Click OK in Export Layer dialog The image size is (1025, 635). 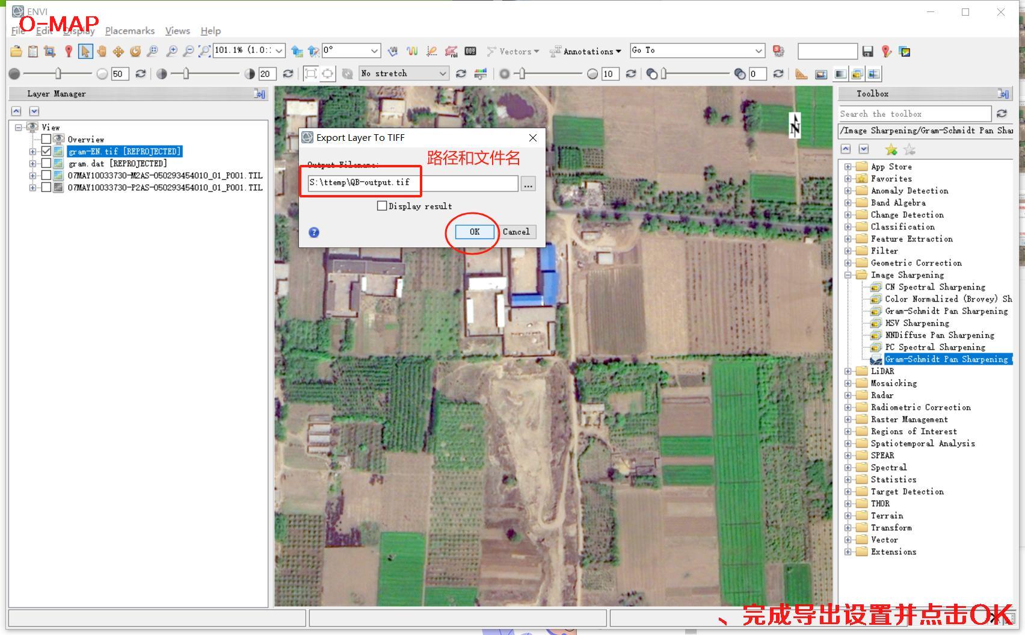475,232
